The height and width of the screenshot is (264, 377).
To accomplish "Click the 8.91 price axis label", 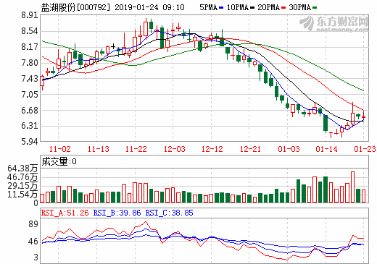I will (30, 15).
